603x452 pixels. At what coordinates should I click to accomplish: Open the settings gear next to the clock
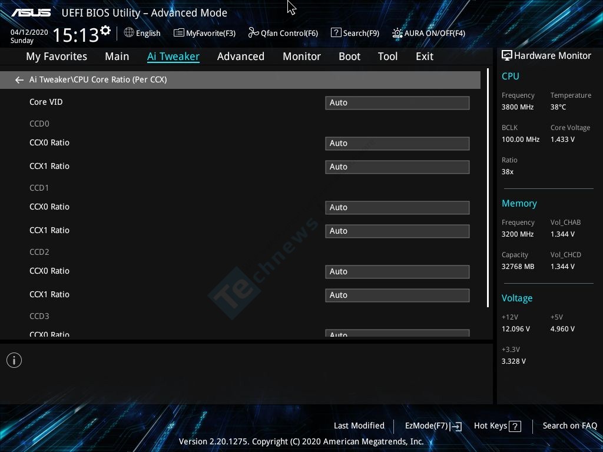coord(105,30)
